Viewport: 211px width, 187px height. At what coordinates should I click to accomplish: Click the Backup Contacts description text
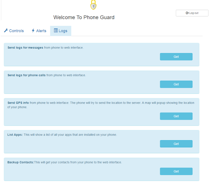click(x=65, y=162)
